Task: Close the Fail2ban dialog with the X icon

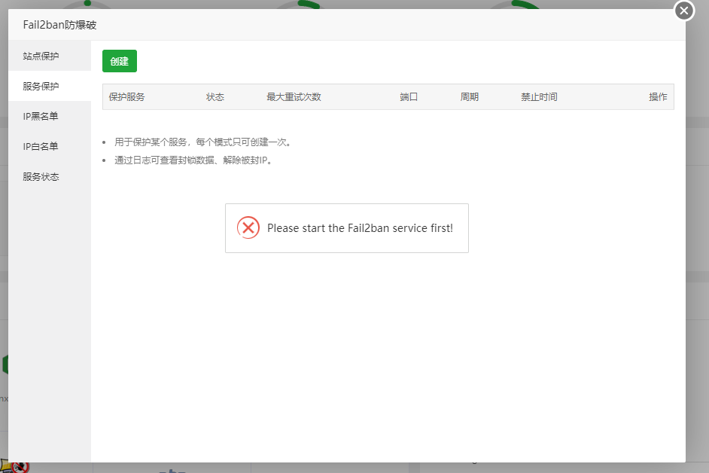Action: pos(684,11)
